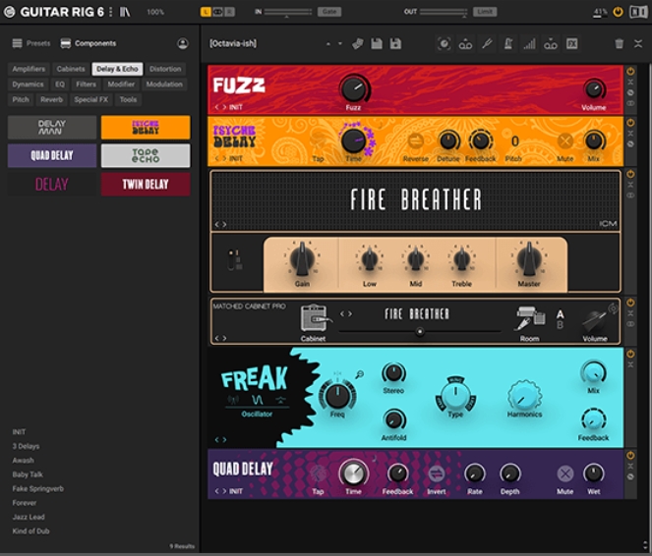The image size is (652, 556).
Task: Show the post tape deck
Action: coord(551,44)
